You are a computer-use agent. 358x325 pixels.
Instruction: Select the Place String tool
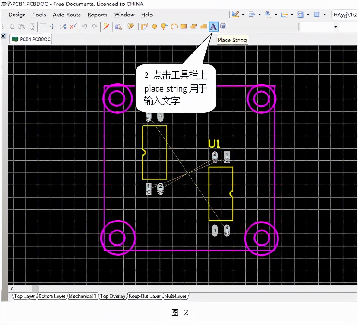213,26
